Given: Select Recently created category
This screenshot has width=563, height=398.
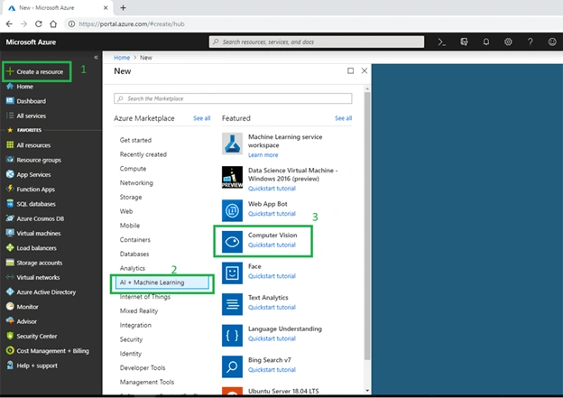Looking at the screenshot, I should coord(143,154).
